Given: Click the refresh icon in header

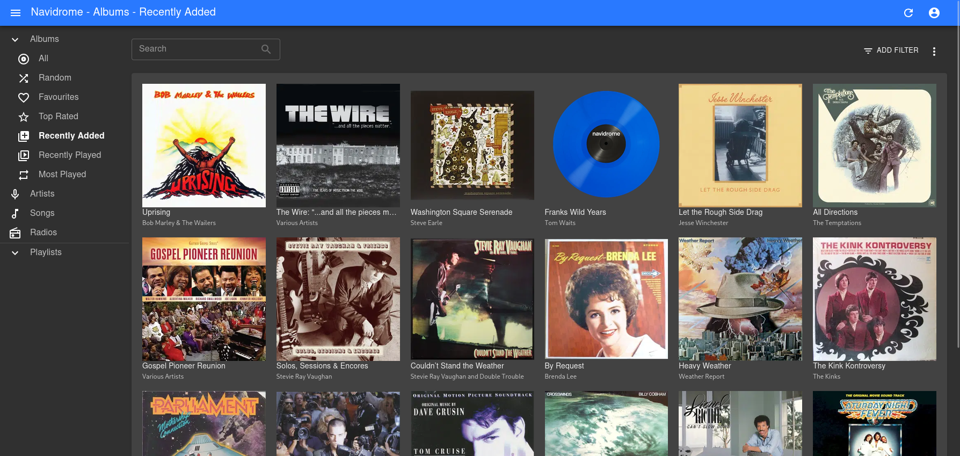Looking at the screenshot, I should pos(908,13).
